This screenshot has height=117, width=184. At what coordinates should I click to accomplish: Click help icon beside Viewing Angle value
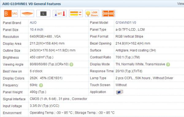tap(71, 64)
